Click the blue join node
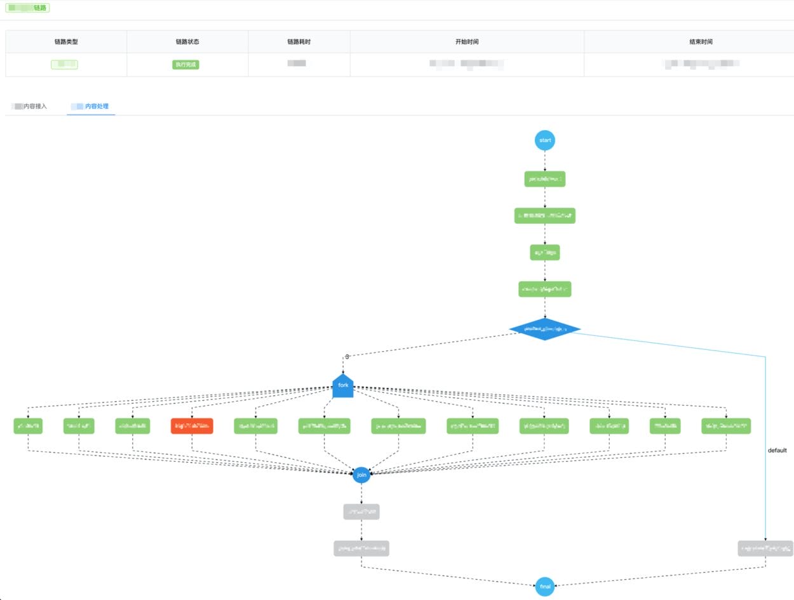 pyautogui.click(x=361, y=475)
